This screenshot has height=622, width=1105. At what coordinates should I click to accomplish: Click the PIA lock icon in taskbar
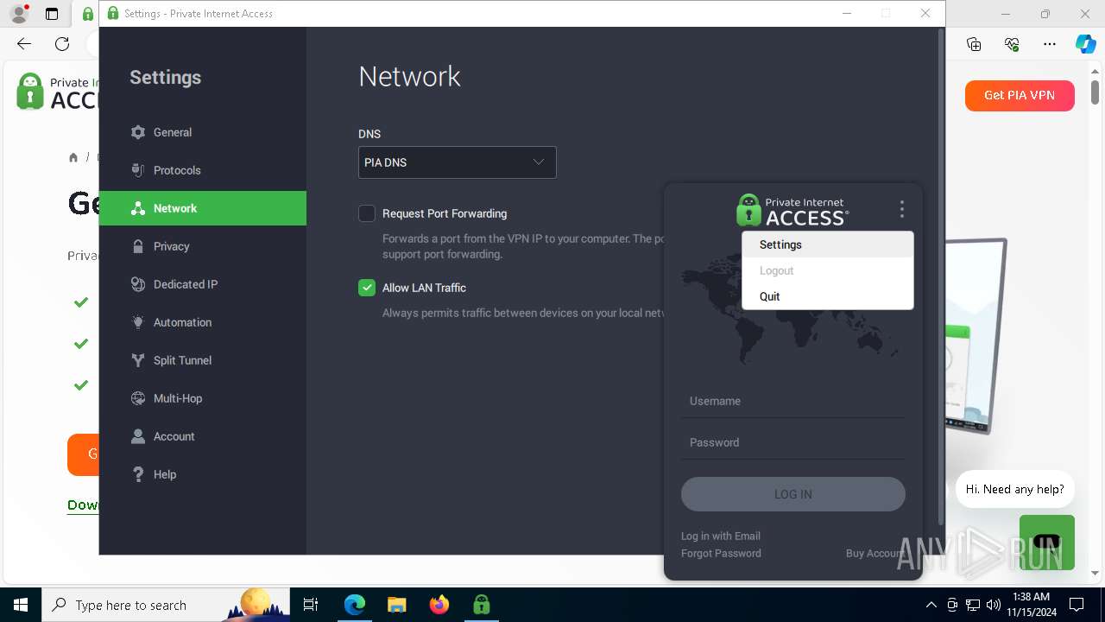[x=482, y=605]
